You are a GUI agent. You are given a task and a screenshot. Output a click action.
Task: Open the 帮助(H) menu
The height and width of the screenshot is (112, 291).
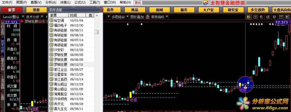click(x=125, y=2)
